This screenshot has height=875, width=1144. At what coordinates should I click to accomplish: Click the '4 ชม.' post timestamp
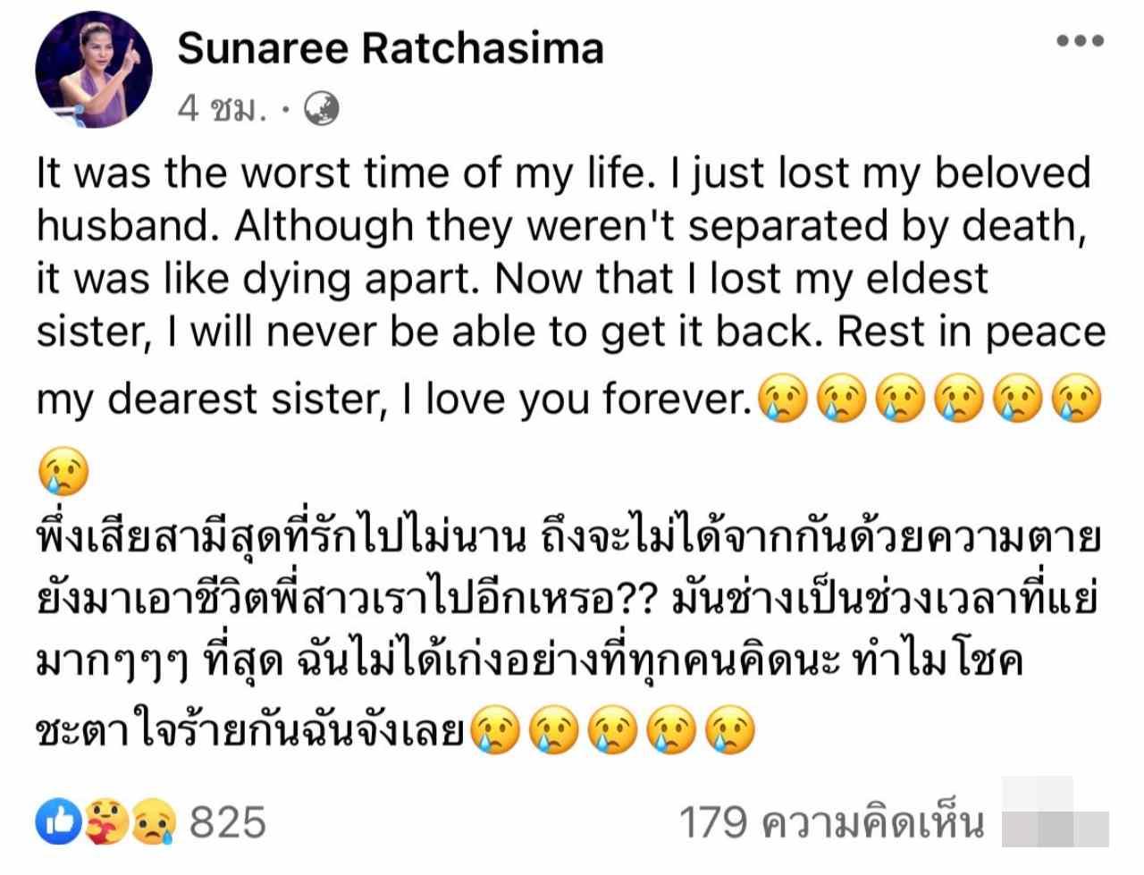223,109
